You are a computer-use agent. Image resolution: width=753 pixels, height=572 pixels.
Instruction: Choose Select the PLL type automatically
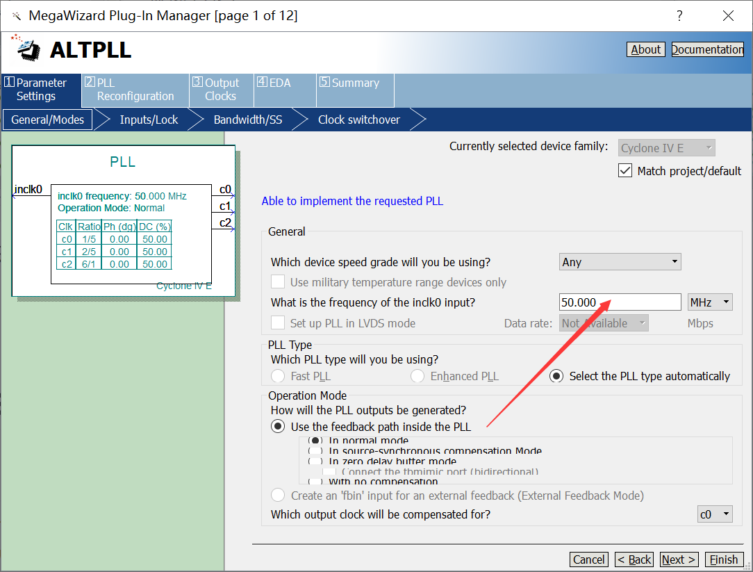(556, 376)
